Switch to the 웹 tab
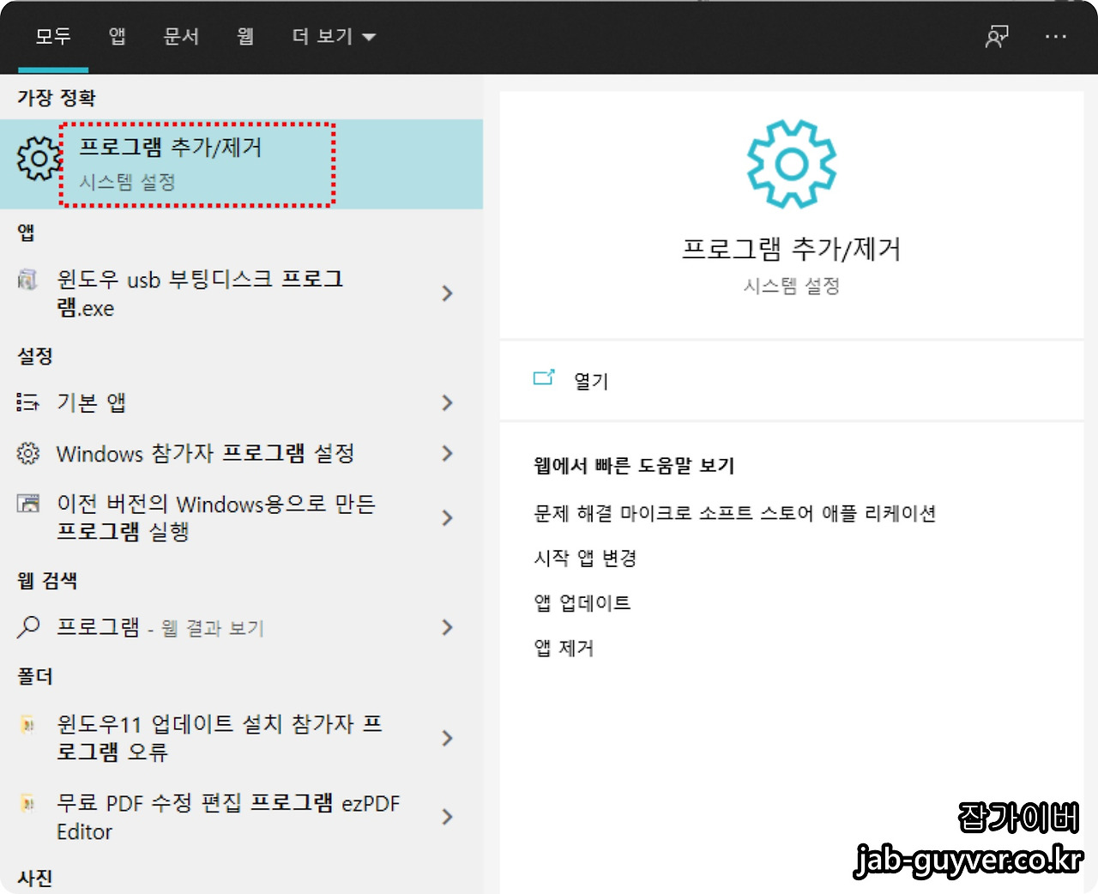Viewport: 1098px width, 894px height. coord(244,37)
